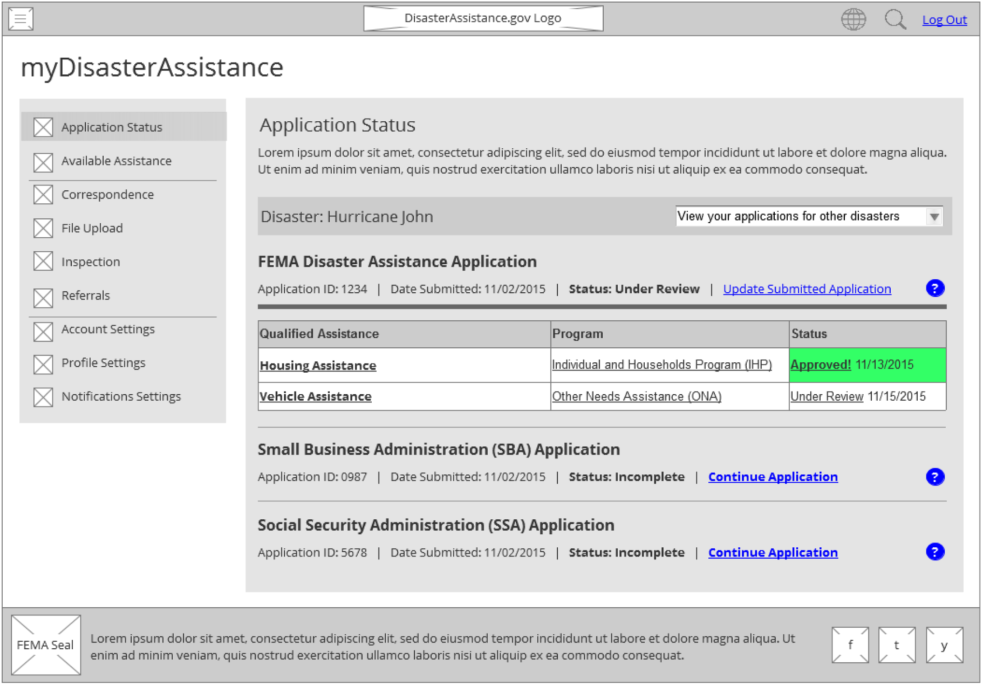Click the green Approved! status link
This screenshot has width=984, height=686.
point(821,365)
